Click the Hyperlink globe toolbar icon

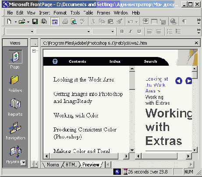tap(174, 21)
